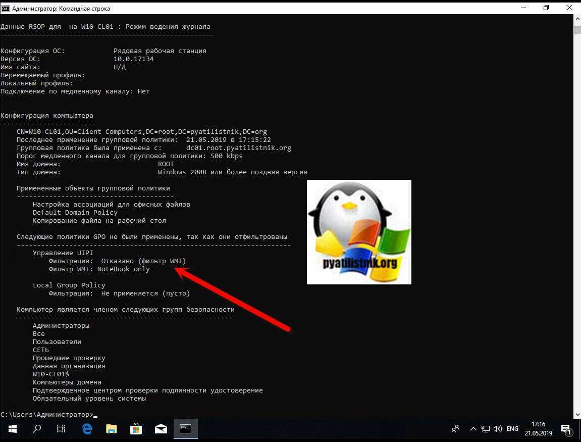Open the Command Prompt title bar system icon
The height and width of the screenshot is (442, 581).
[5, 8]
